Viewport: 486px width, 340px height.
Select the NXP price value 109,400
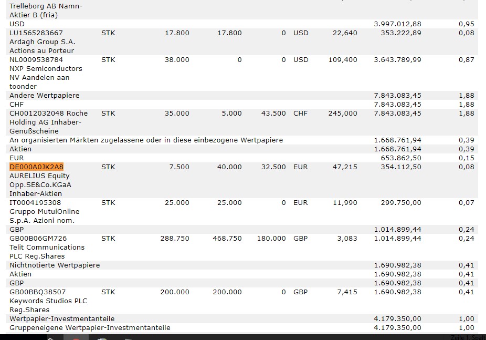[x=342, y=60]
